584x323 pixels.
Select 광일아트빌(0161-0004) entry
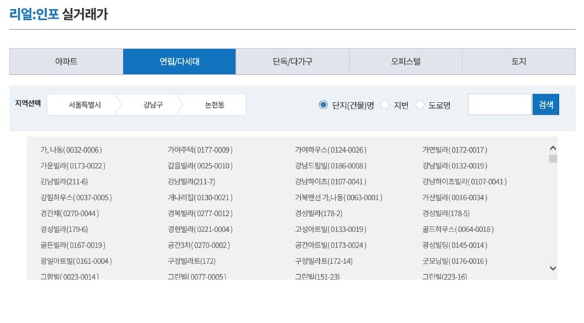76,261
